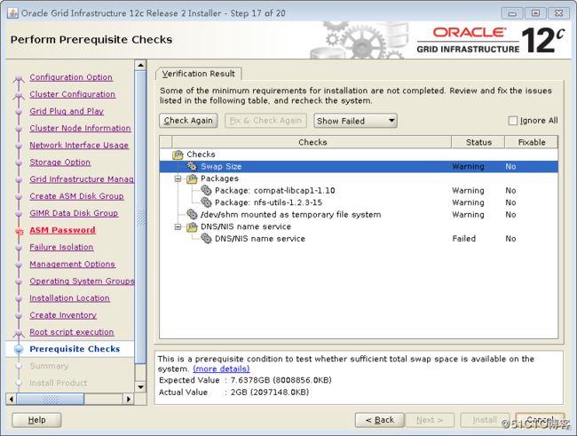Go to Root script execution step
This screenshot has width=577, height=436.
point(72,332)
